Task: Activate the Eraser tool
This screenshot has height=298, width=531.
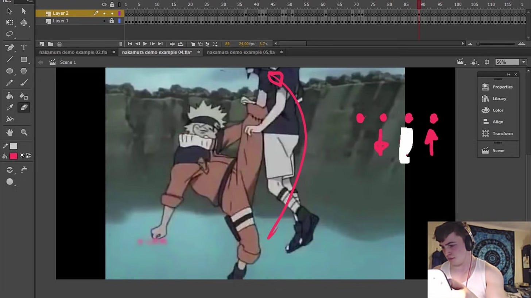Action: click(x=24, y=107)
